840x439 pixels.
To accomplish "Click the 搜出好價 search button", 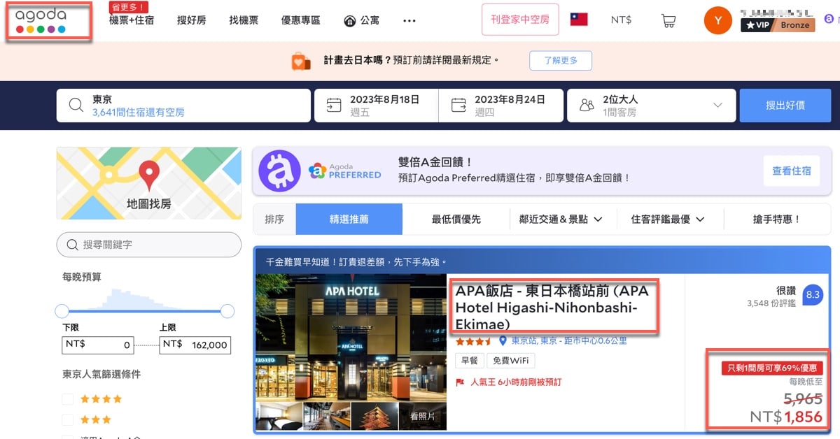I will pyautogui.click(x=785, y=106).
